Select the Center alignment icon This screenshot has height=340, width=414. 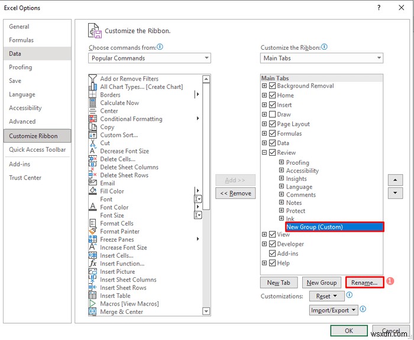pyautogui.click(x=92, y=111)
